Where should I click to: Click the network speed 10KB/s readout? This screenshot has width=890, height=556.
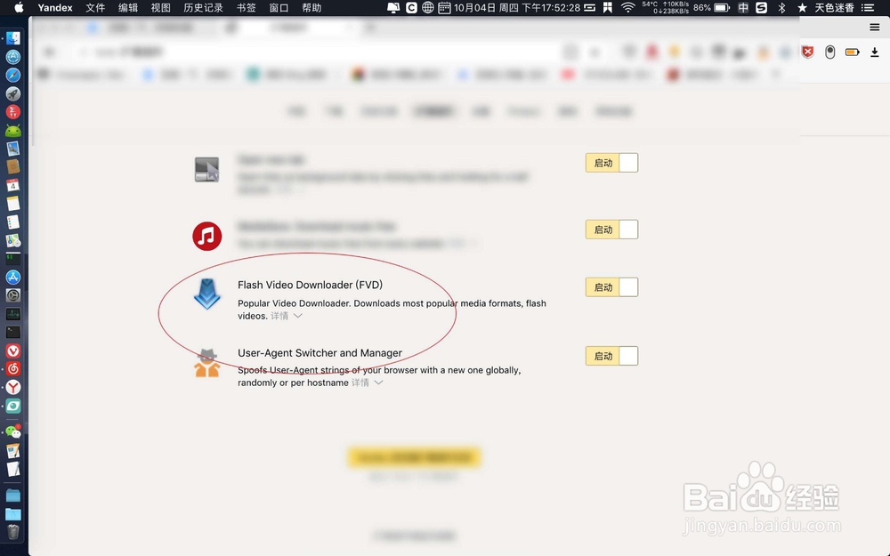click(x=672, y=7)
